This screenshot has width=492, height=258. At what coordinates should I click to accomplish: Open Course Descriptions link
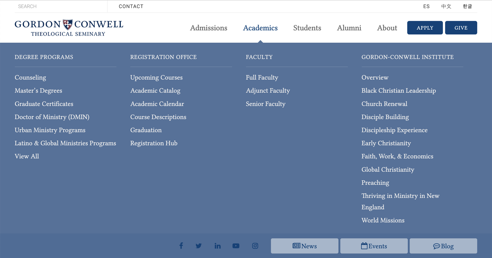tap(158, 117)
